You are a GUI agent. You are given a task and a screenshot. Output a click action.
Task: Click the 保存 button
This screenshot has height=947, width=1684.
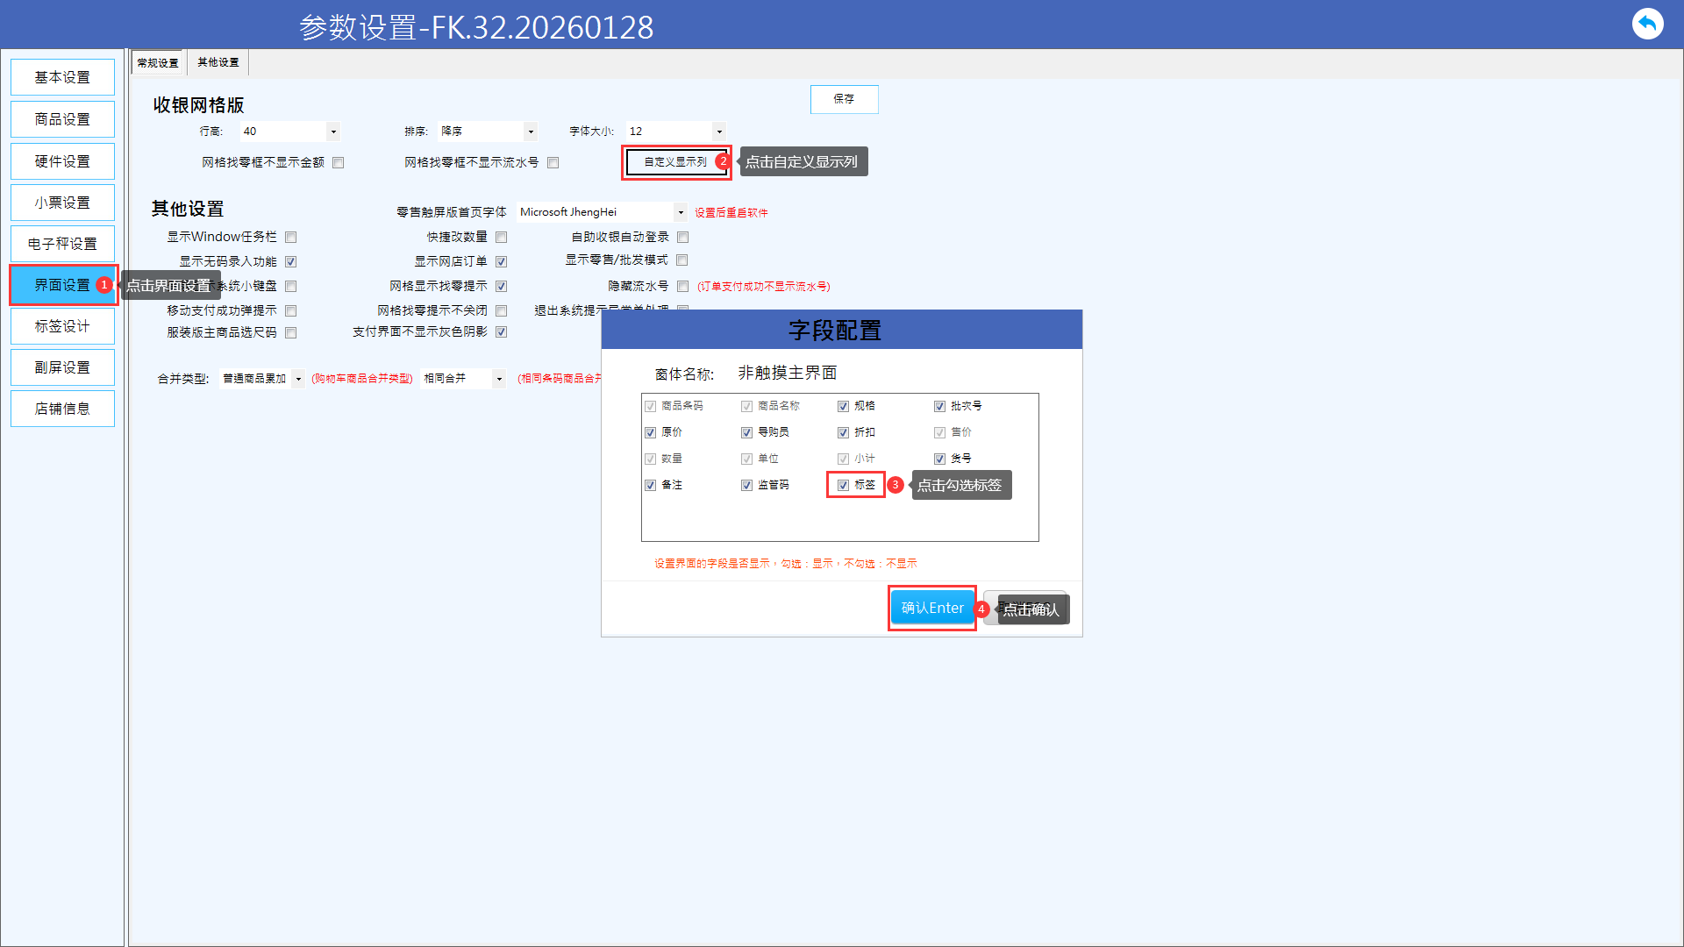pyautogui.click(x=844, y=99)
